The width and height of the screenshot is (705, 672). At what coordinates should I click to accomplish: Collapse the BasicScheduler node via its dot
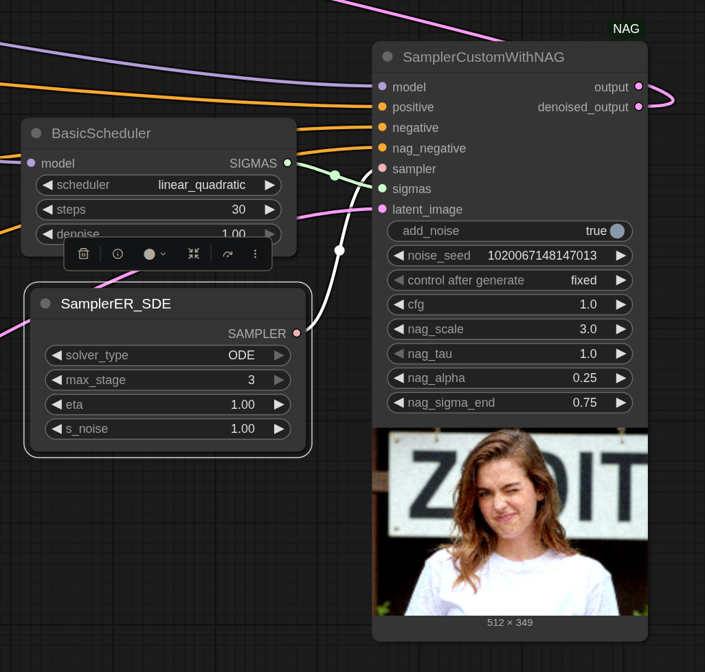point(36,133)
